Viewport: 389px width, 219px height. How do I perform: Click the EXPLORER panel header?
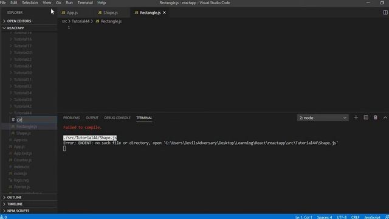pyautogui.click(x=15, y=12)
